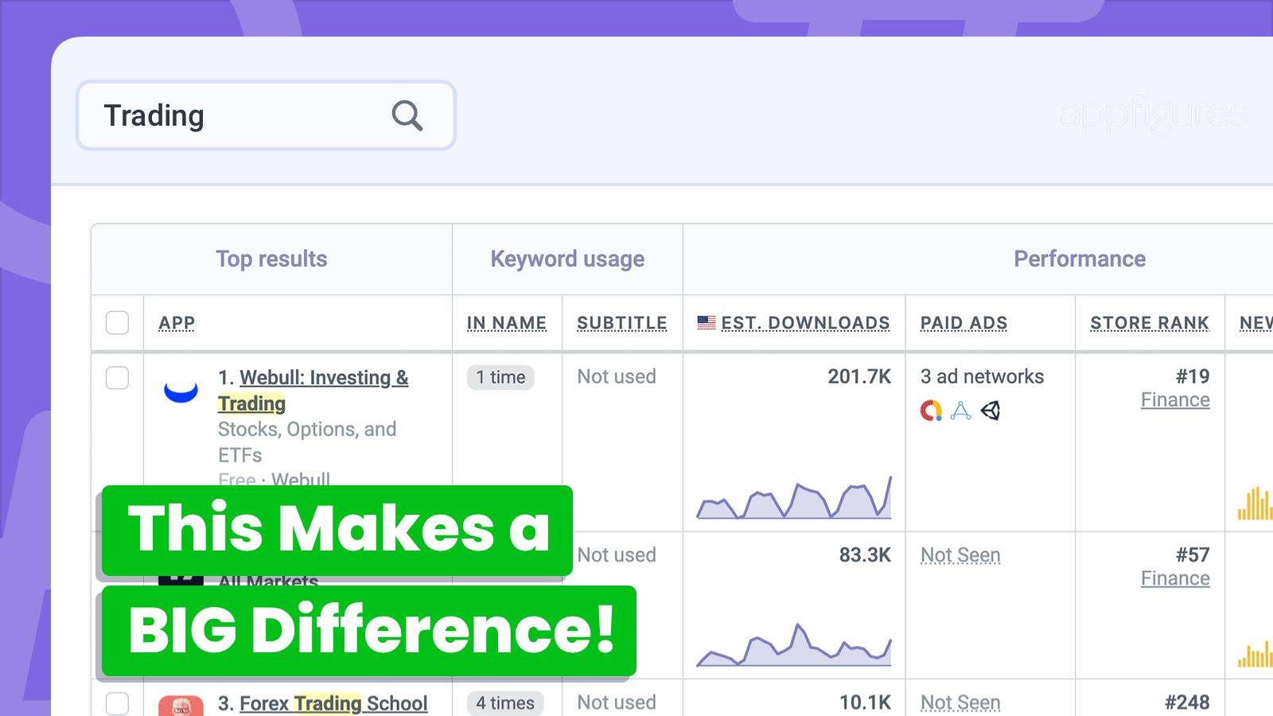Click the Keyword usage group header
Viewport: 1273px width, 716px height.
pyautogui.click(x=567, y=259)
